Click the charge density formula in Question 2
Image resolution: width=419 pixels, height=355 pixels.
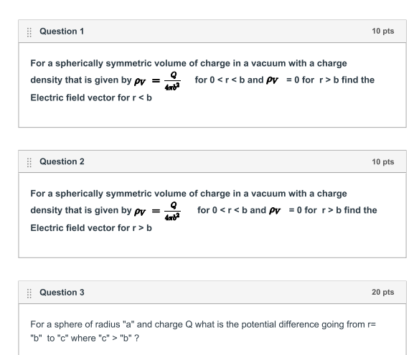157,211
